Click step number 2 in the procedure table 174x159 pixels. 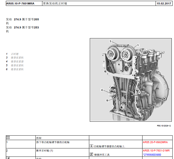coord(7,150)
